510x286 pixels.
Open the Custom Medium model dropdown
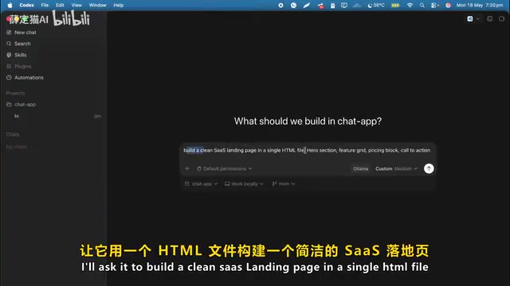(396, 168)
